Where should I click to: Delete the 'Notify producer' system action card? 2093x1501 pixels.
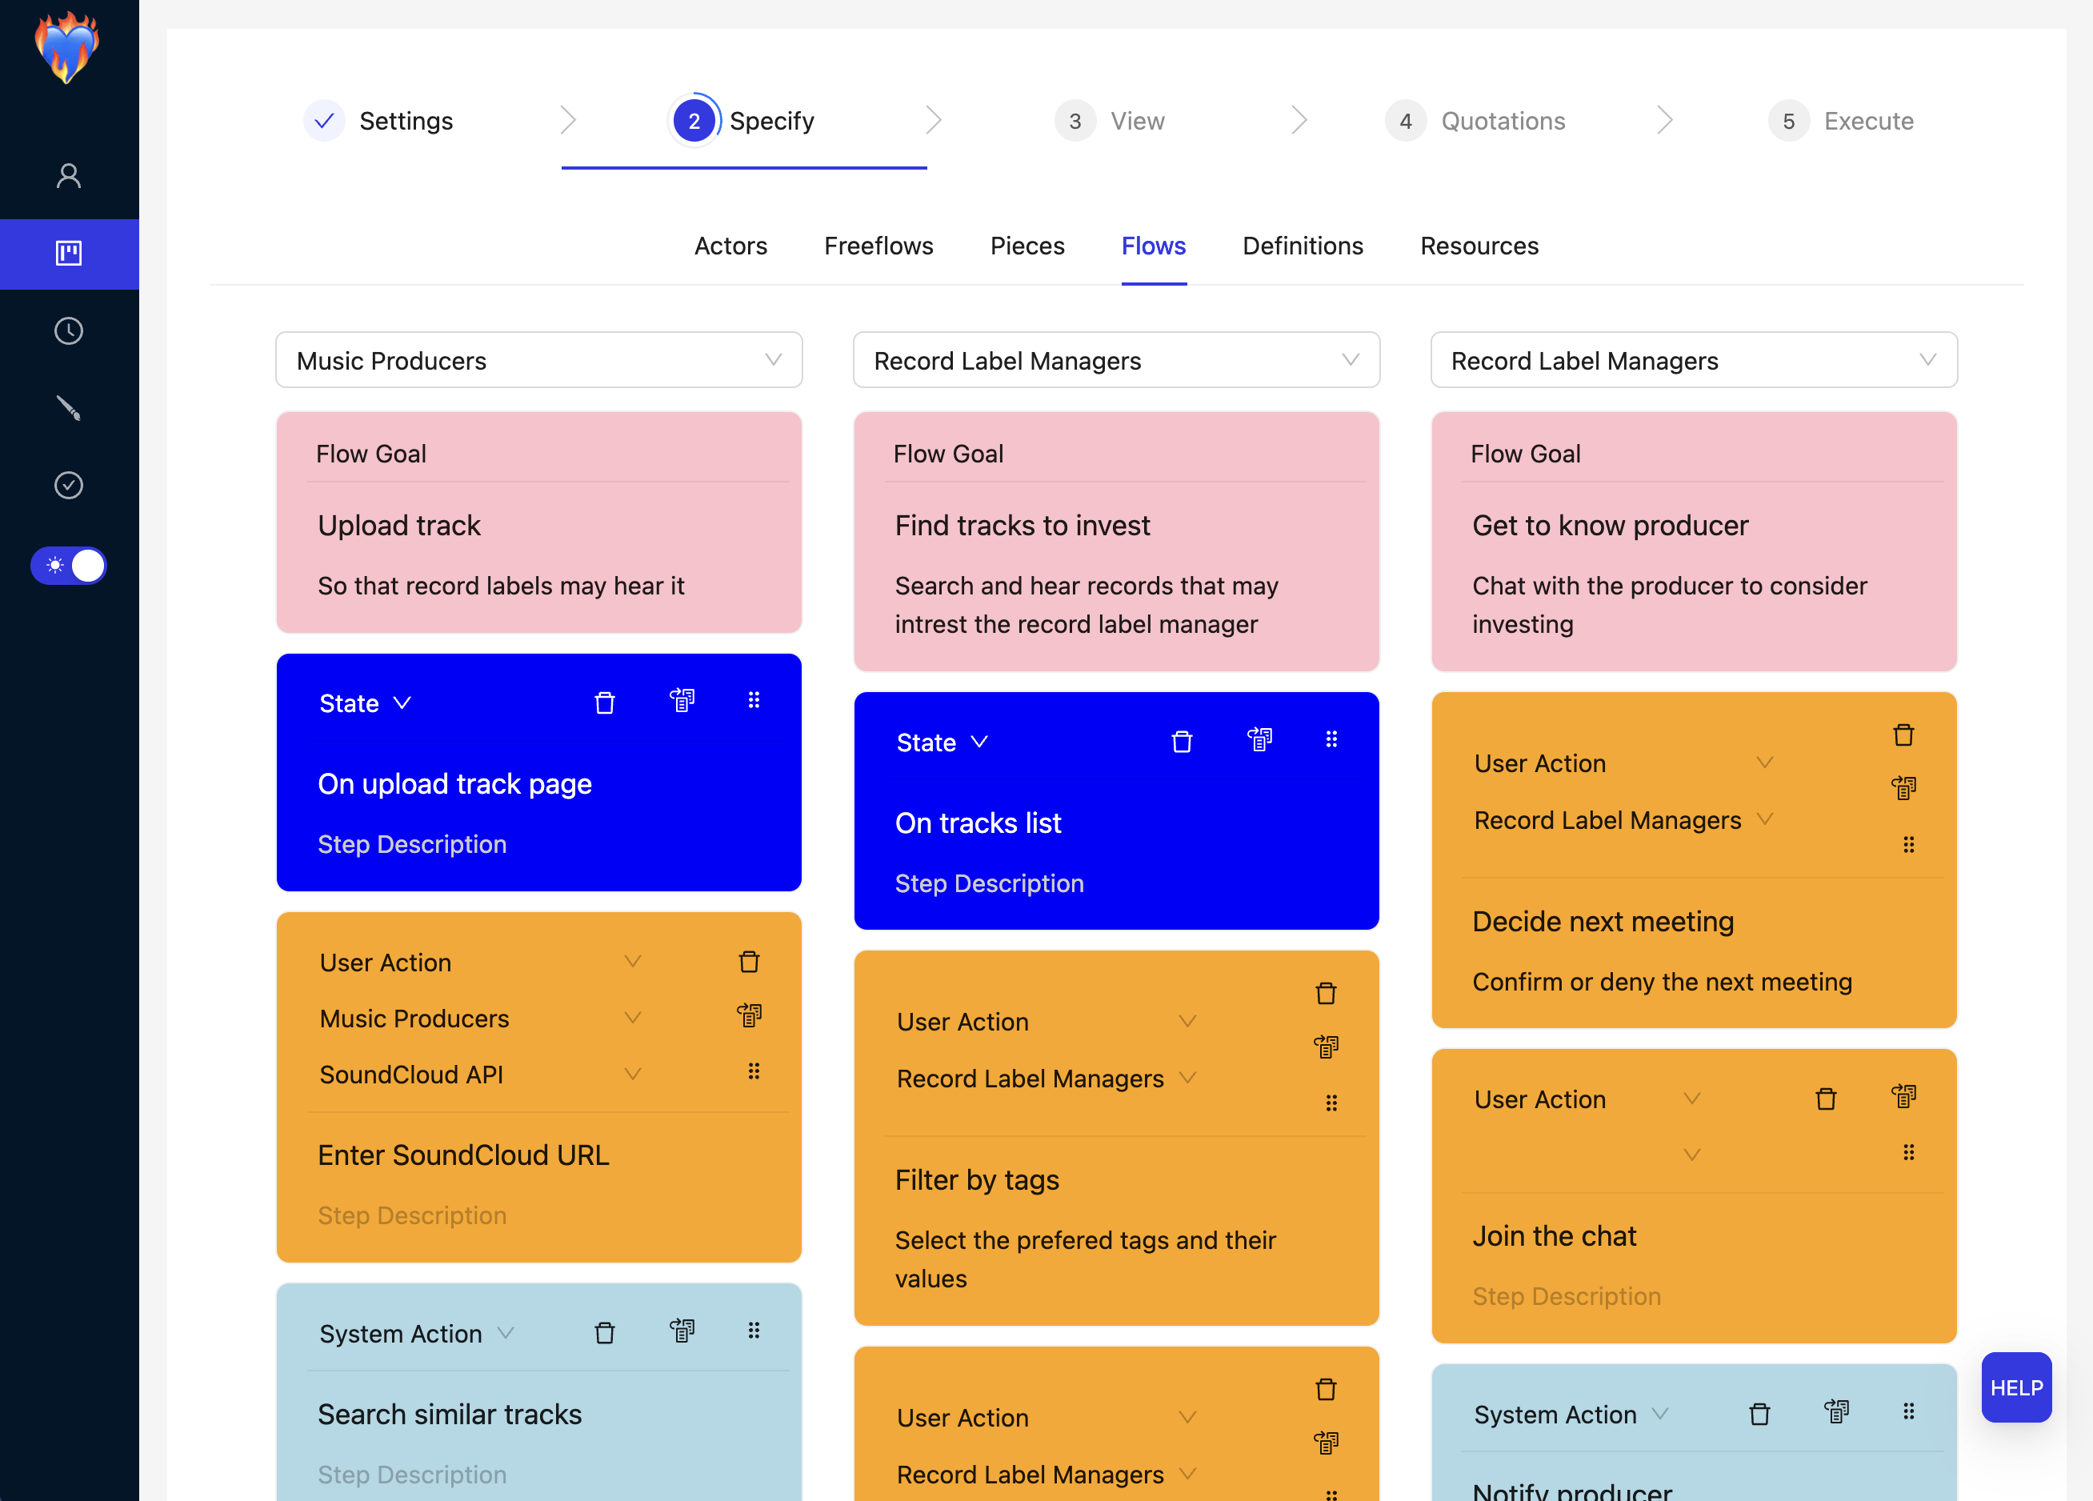[x=1760, y=1413]
